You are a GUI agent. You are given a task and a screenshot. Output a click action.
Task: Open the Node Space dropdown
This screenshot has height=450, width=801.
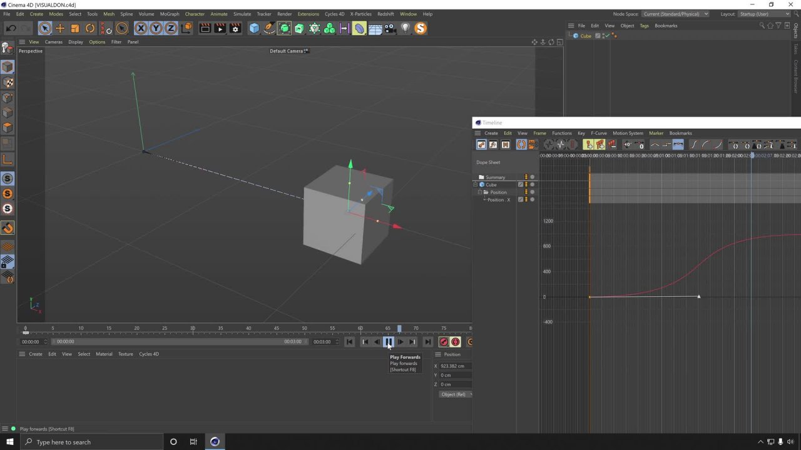pos(676,14)
